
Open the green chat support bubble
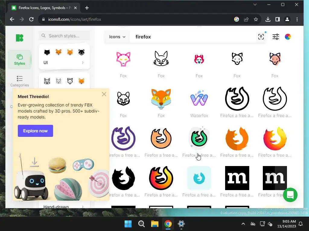[290, 195]
